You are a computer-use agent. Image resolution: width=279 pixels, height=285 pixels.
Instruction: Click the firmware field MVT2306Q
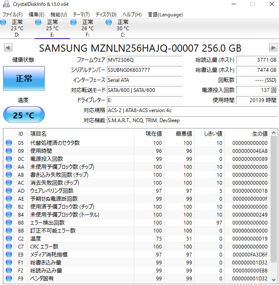pyautogui.click(x=144, y=60)
